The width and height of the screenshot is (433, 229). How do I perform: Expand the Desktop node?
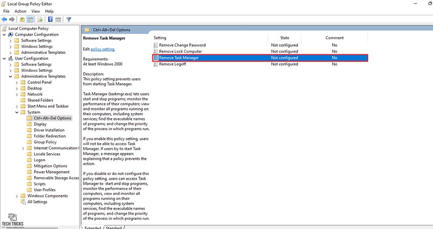[17, 88]
